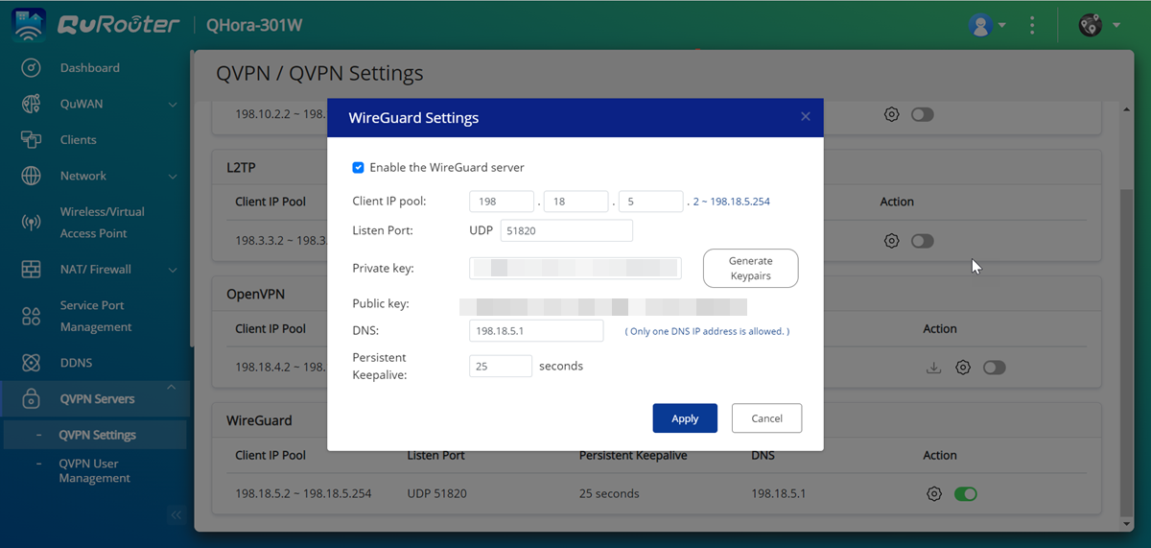Open Service Port Management menu item
1151x548 pixels.
(x=95, y=316)
